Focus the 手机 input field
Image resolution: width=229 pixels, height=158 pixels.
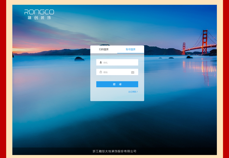(117, 62)
